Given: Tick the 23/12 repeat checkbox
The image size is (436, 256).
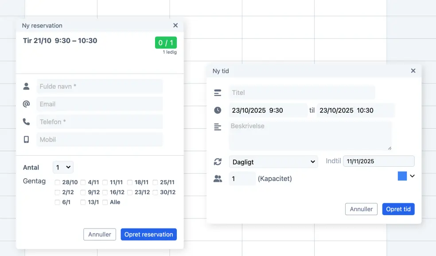Looking at the screenshot, I should (130, 193).
